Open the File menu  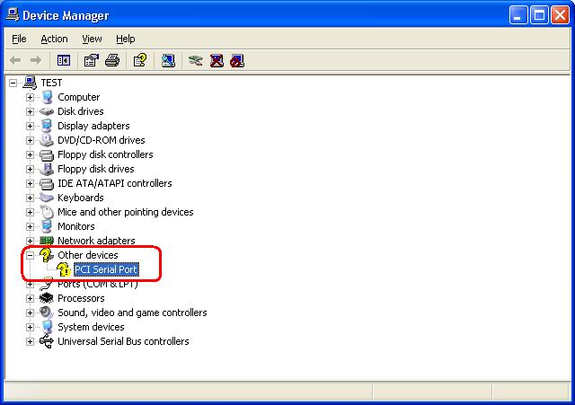(x=19, y=39)
